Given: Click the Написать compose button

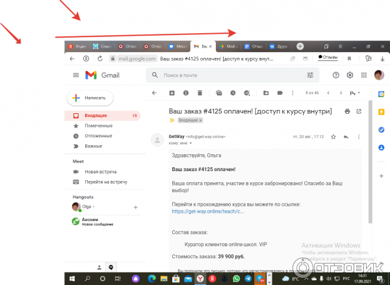Looking at the screenshot, I should pyautogui.click(x=90, y=98).
